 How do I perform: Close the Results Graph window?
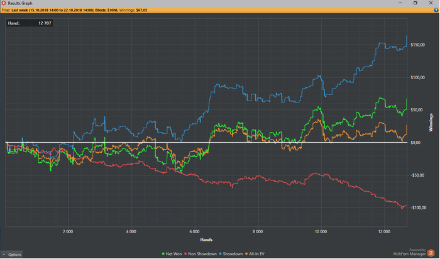click(431, 3)
